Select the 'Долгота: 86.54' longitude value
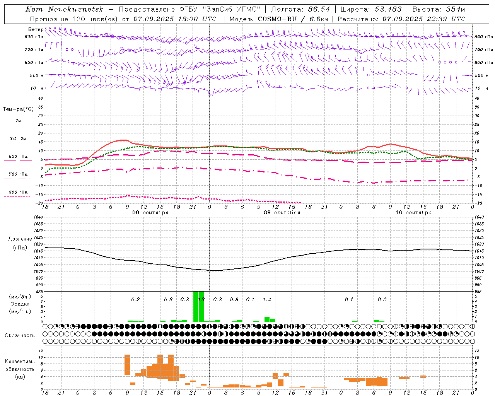 [300, 9]
